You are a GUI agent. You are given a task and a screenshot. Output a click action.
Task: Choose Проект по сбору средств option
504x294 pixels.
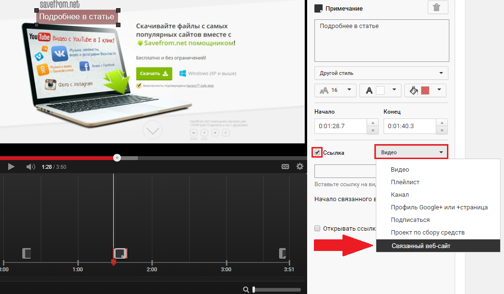[428, 232]
